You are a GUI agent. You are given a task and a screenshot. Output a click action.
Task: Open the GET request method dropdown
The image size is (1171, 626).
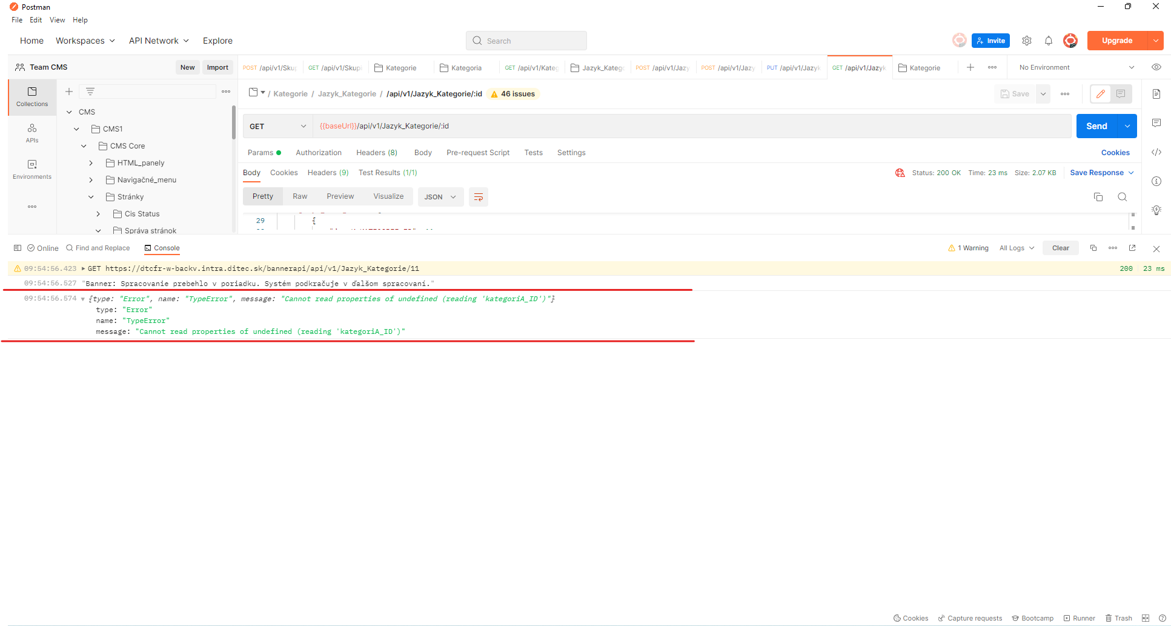(x=277, y=126)
